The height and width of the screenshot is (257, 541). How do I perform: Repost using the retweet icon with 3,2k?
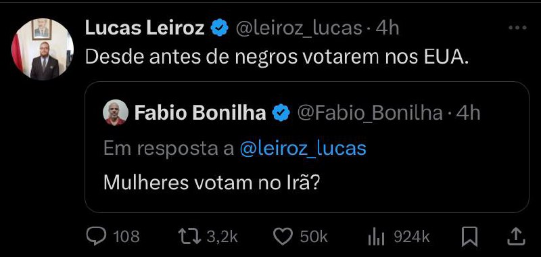coord(189,237)
